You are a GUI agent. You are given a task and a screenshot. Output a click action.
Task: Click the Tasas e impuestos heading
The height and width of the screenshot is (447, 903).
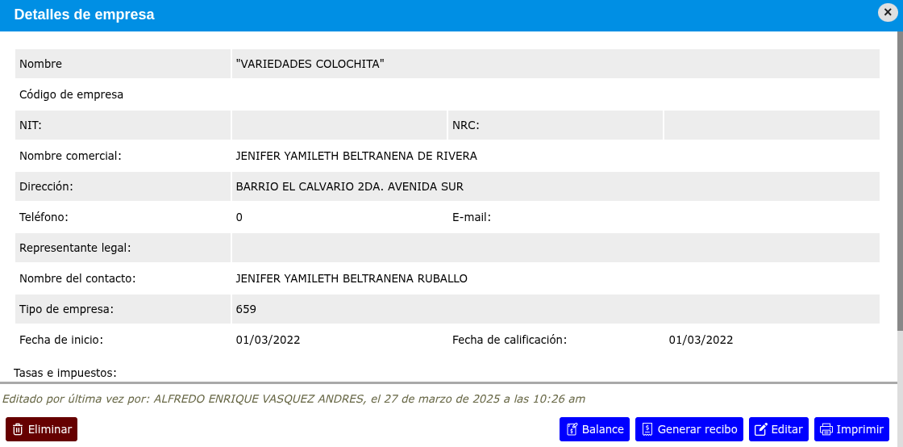pos(65,373)
